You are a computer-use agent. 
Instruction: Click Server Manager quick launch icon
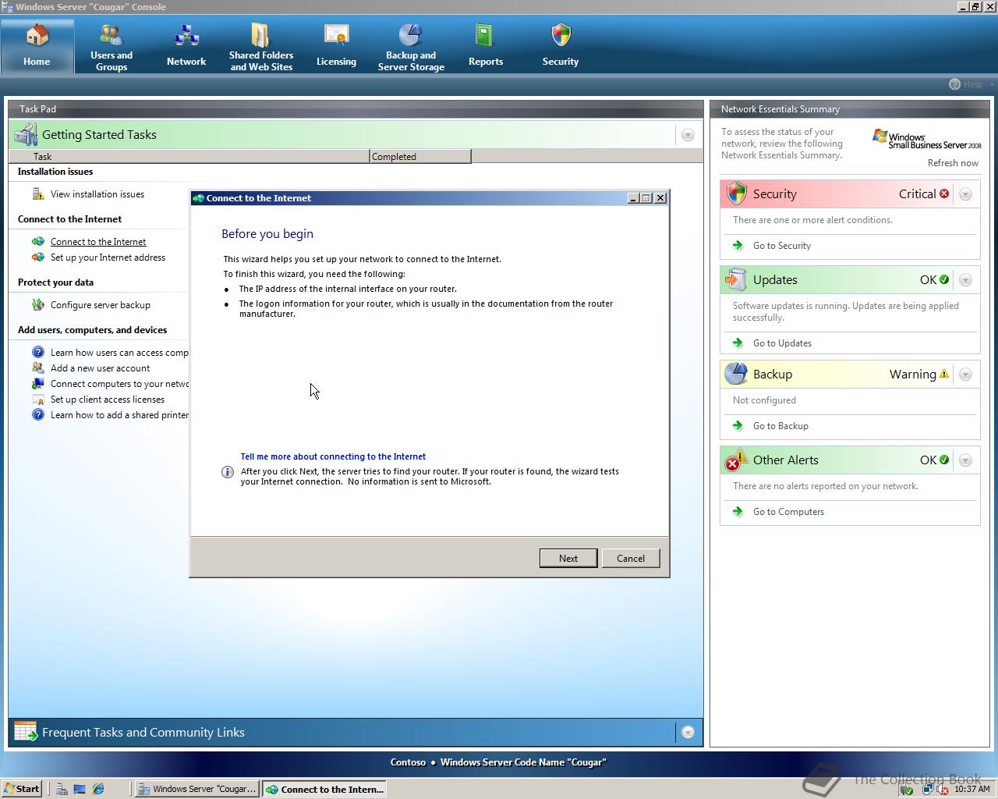pyautogui.click(x=62, y=789)
